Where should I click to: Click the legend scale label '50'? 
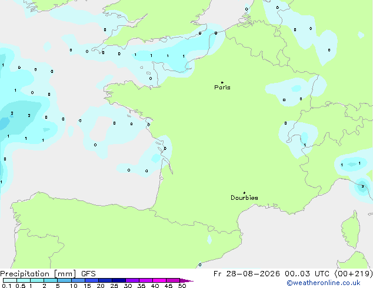pyautogui.click(x=182, y=286)
